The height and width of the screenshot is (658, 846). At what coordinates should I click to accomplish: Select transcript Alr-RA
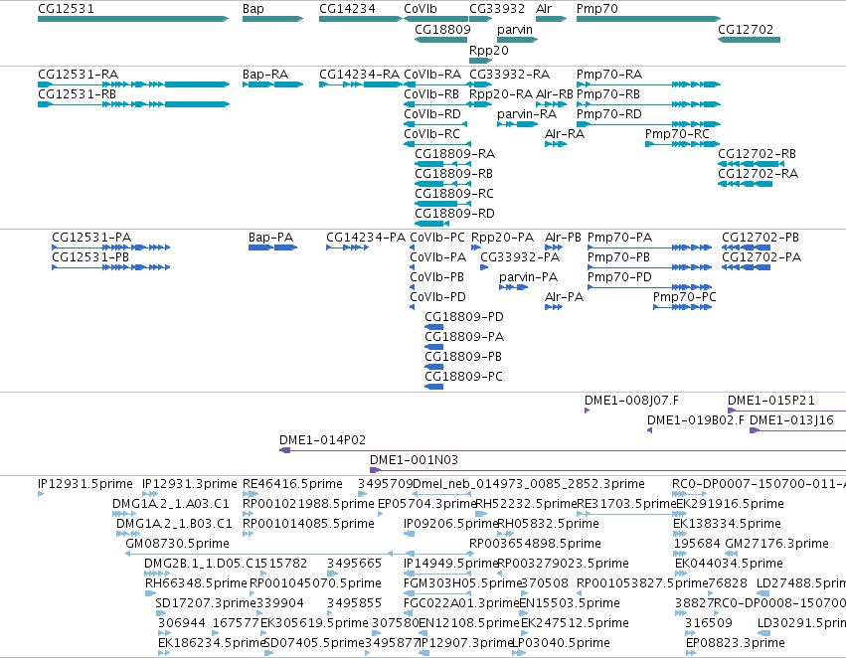click(556, 144)
